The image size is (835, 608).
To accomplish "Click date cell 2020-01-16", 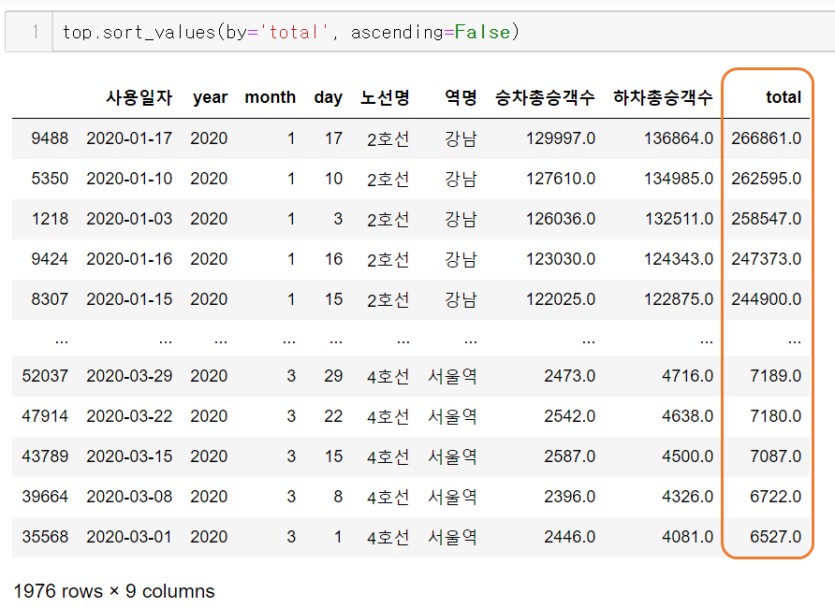I will coord(129,259).
